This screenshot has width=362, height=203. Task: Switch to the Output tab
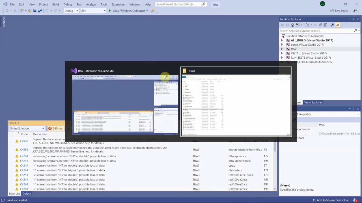point(27,194)
